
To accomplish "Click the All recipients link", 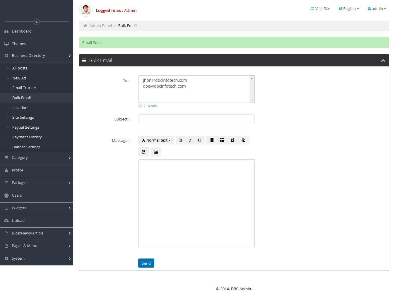I will click(x=140, y=106).
